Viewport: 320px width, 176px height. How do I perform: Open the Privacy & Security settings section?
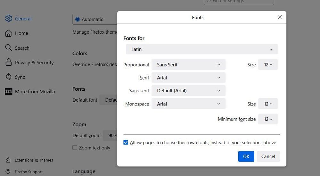coord(34,63)
